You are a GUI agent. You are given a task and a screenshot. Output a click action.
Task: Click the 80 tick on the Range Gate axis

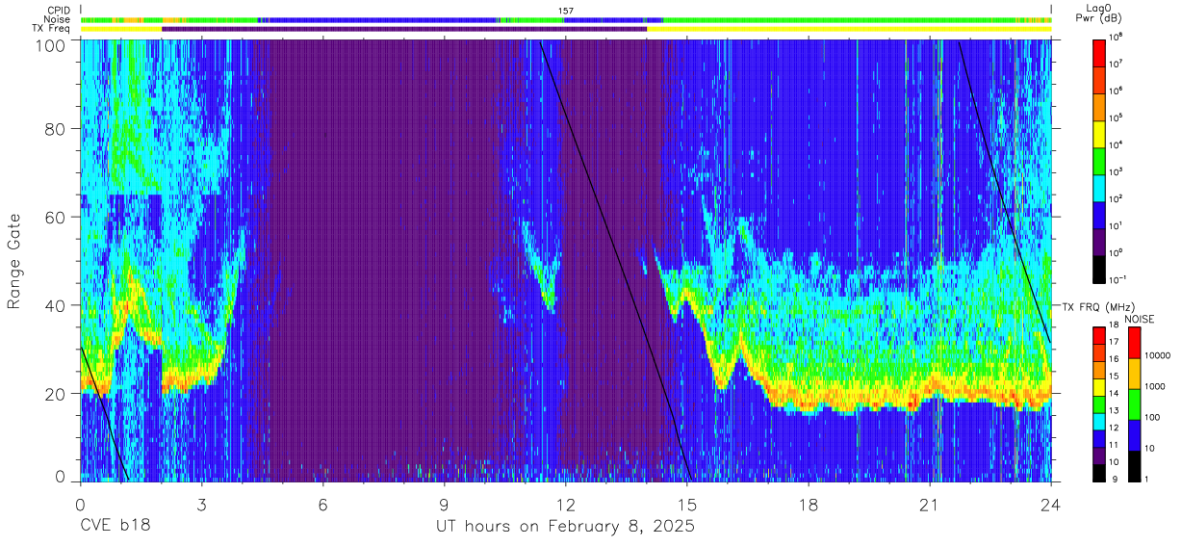(x=56, y=129)
